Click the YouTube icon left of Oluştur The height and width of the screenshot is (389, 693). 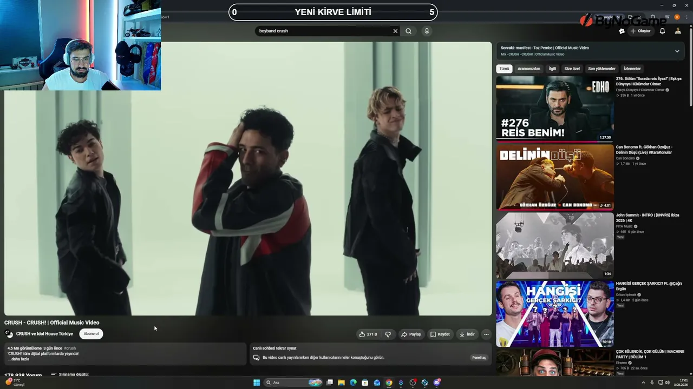[622, 31]
